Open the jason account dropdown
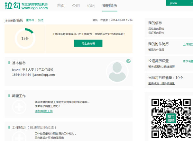This screenshot has height=141, width=193. coord(179,3)
